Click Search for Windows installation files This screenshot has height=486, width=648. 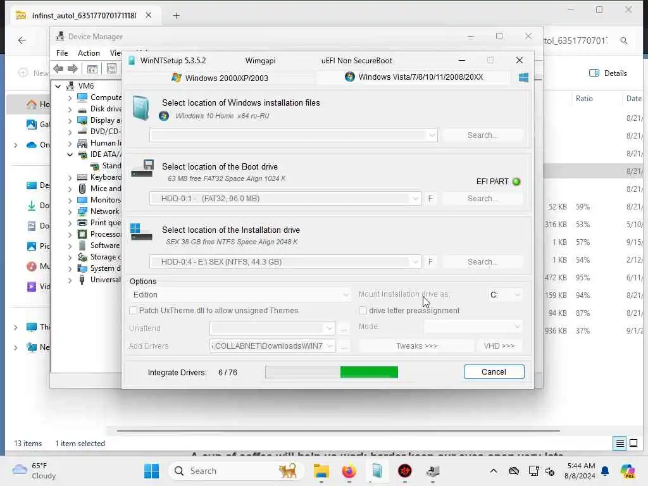point(482,135)
